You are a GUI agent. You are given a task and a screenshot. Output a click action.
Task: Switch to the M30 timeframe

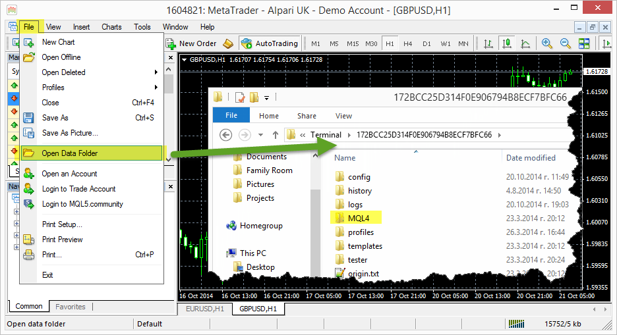click(x=371, y=43)
